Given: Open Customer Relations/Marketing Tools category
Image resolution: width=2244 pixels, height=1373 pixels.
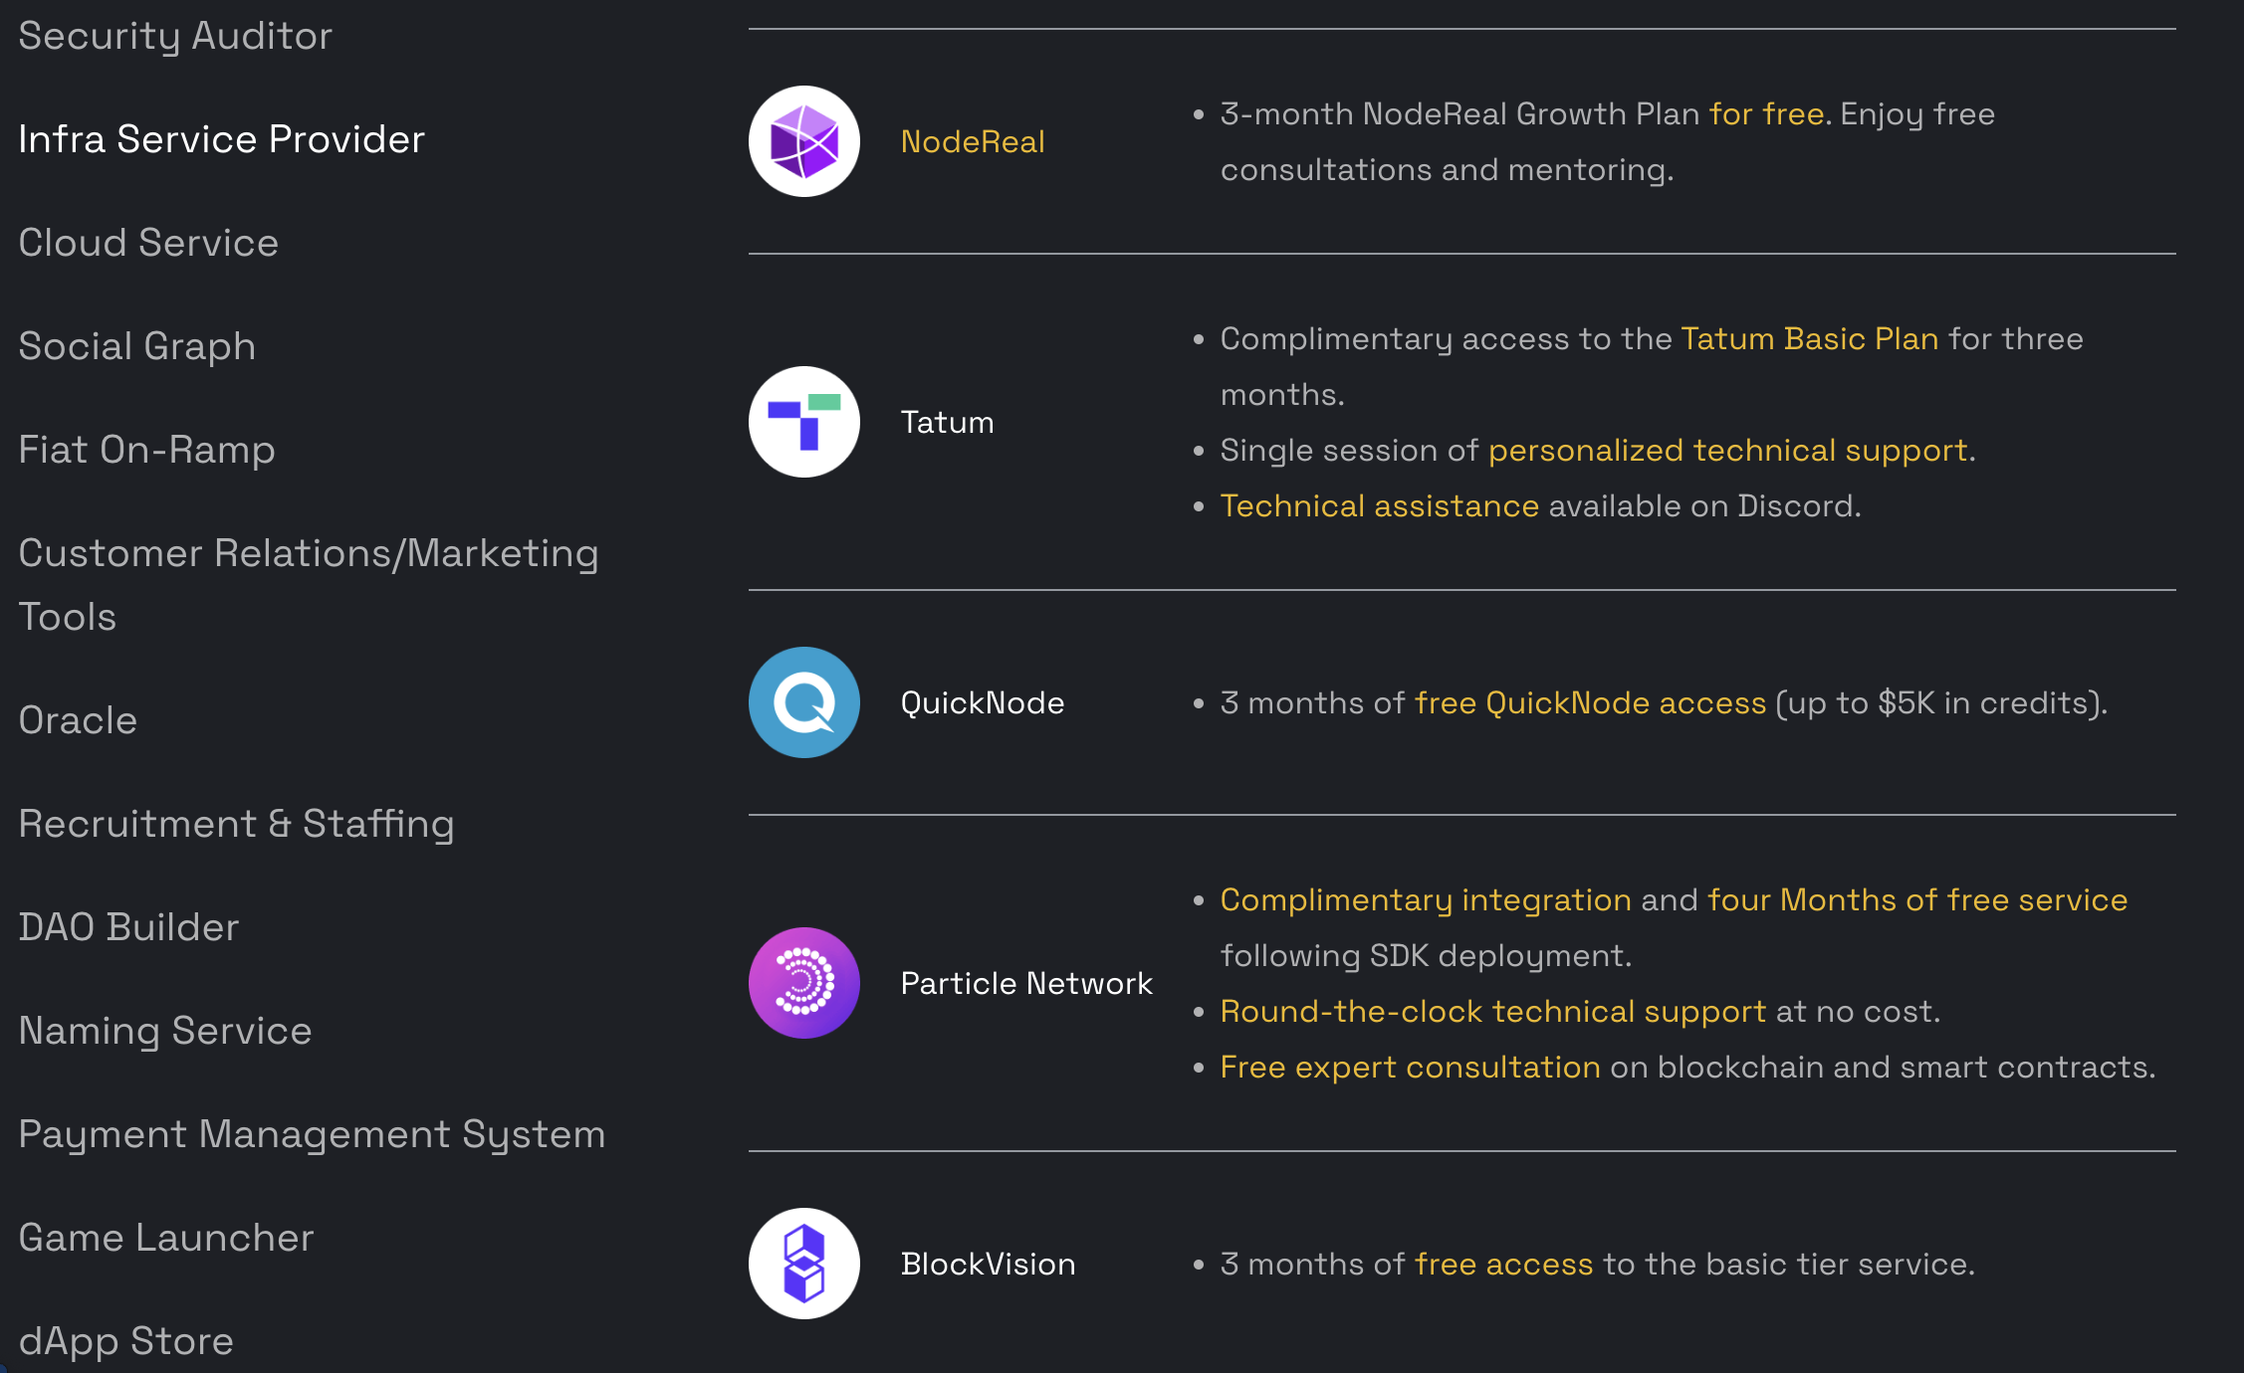Looking at the screenshot, I should [x=309, y=585].
